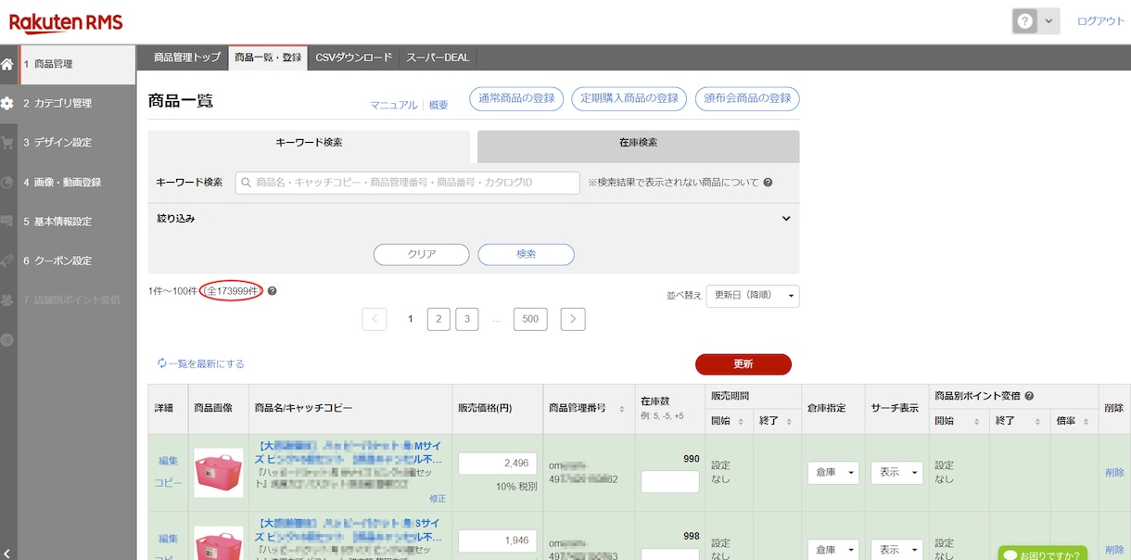
Task: Open the help question-mark menu
Action: (x=1036, y=21)
